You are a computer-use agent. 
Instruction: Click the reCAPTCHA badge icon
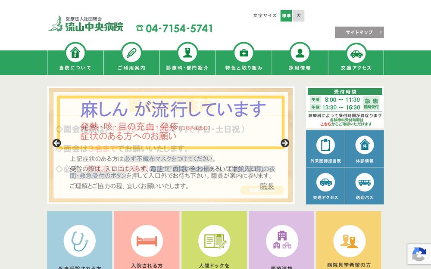click(x=419, y=254)
